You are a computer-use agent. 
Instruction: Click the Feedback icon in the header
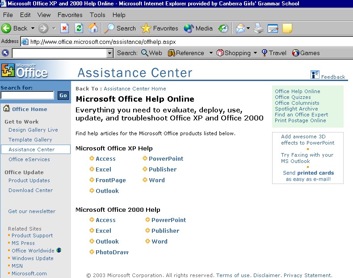pyautogui.click(x=315, y=75)
